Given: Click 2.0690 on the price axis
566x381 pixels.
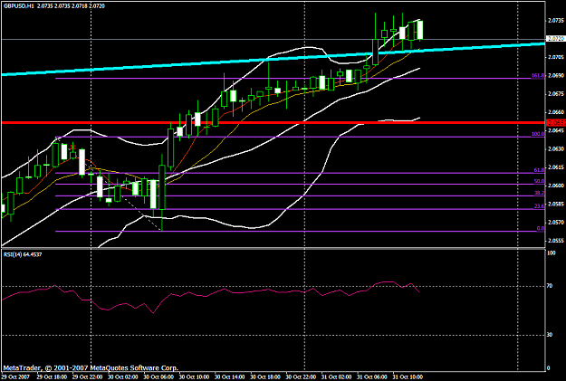Looking at the screenshot, I should click(556, 76).
